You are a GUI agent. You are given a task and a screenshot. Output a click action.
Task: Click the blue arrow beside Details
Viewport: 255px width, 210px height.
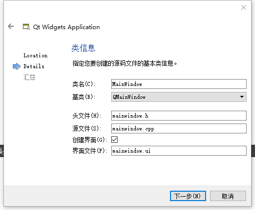coord(17,66)
